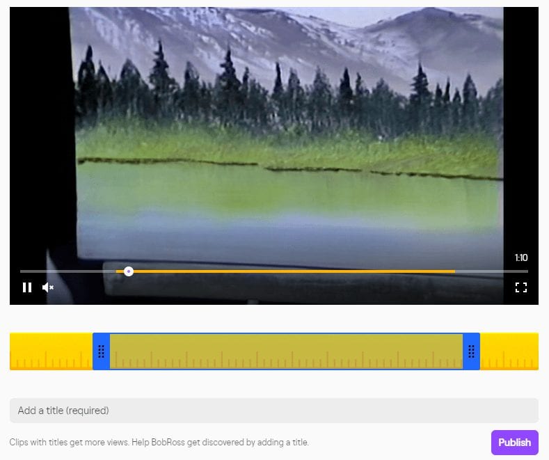This screenshot has height=460, width=549.
Task: Pause the clip playback
Action: click(x=27, y=287)
